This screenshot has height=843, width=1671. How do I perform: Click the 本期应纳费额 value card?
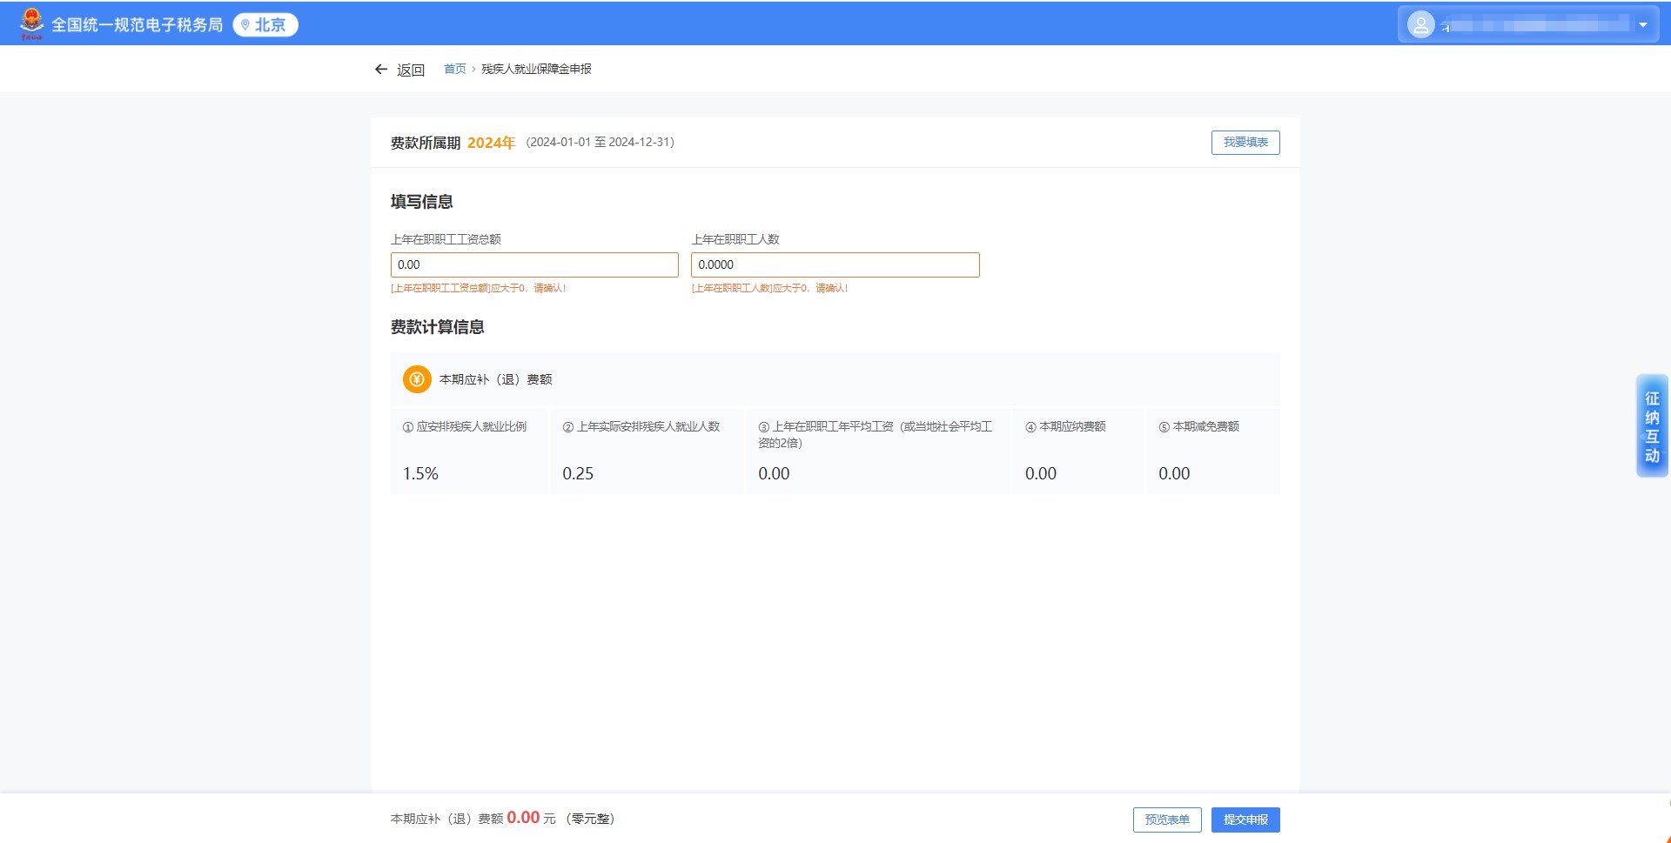[1077, 452]
